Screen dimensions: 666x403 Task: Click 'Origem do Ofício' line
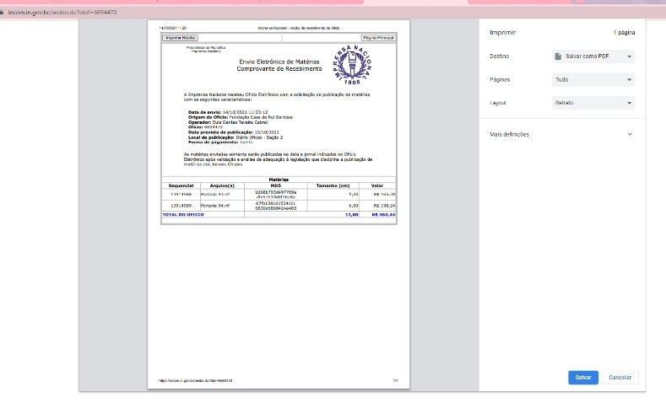tap(241, 117)
